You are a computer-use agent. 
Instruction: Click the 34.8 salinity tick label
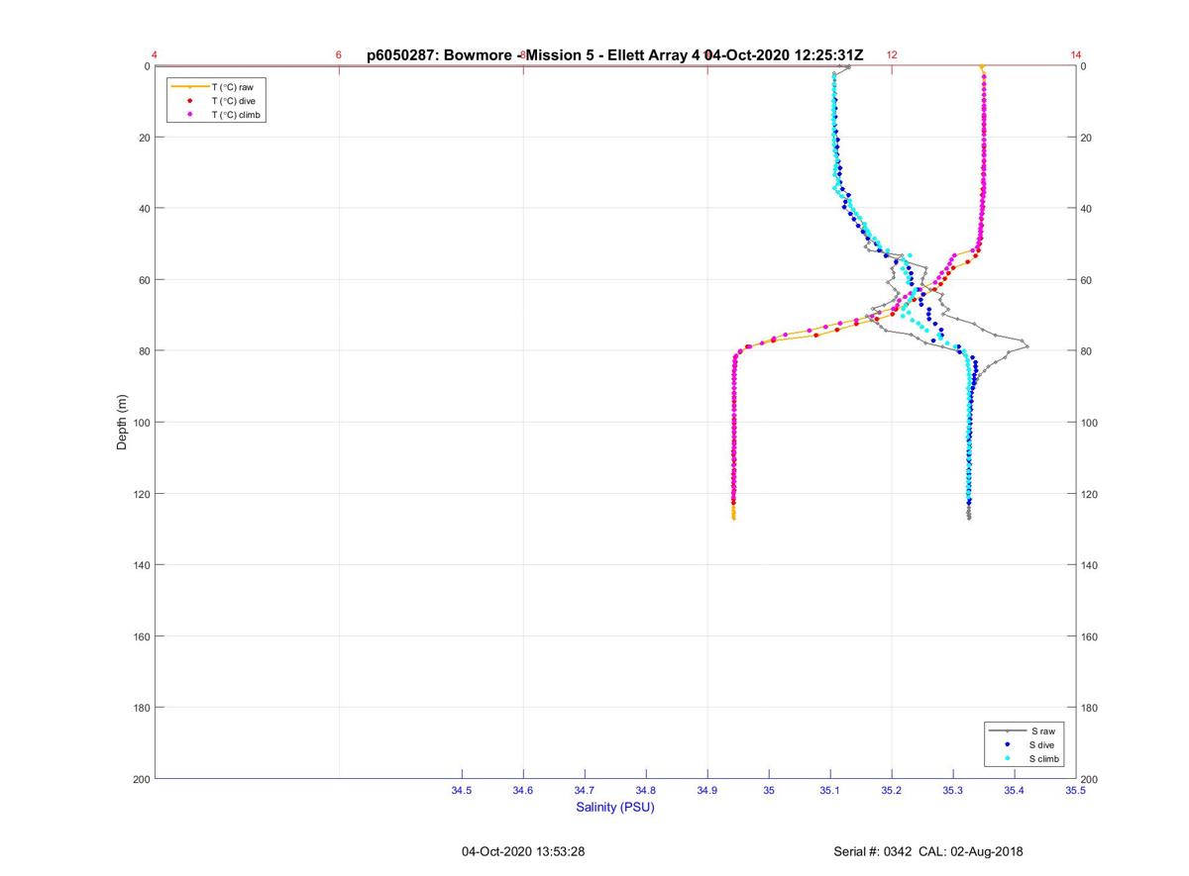(x=646, y=790)
